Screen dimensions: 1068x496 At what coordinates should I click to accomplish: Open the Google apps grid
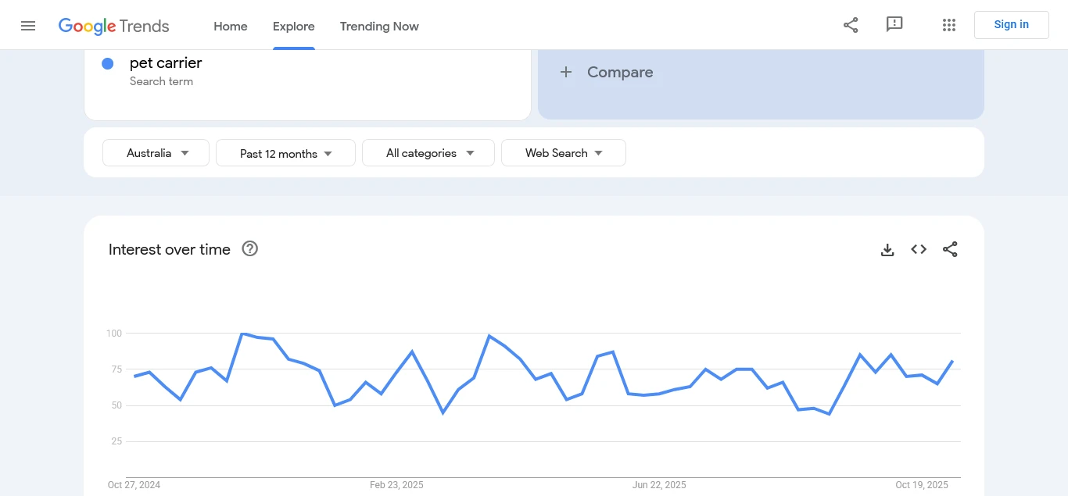949,25
